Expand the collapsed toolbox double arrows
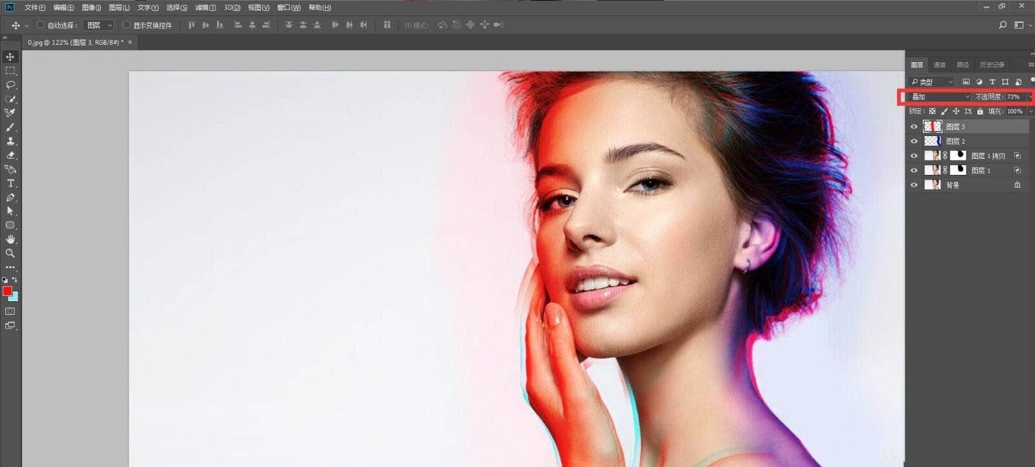The width and height of the screenshot is (1035, 467). pyautogui.click(x=5, y=38)
